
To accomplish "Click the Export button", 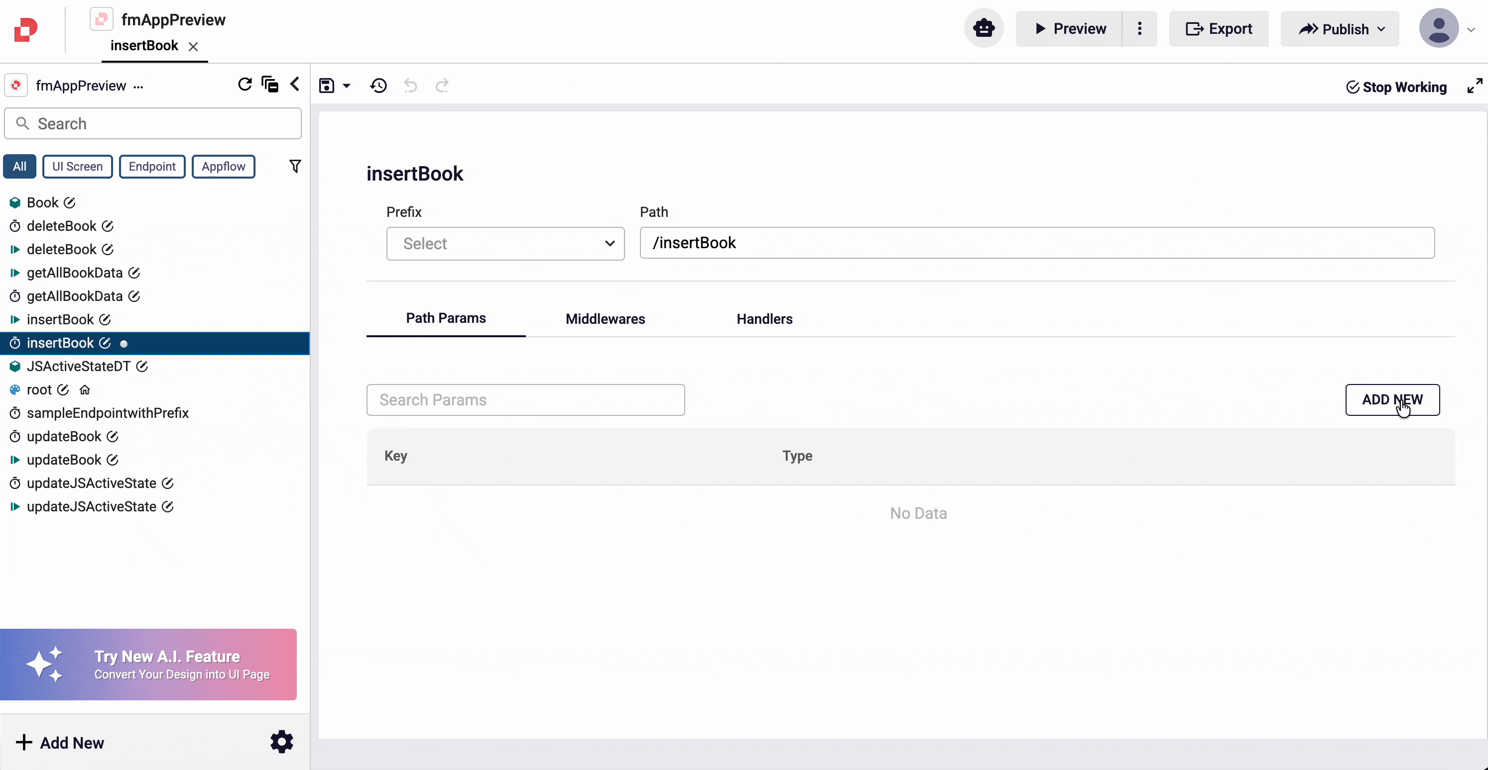I will (1218, 29).
